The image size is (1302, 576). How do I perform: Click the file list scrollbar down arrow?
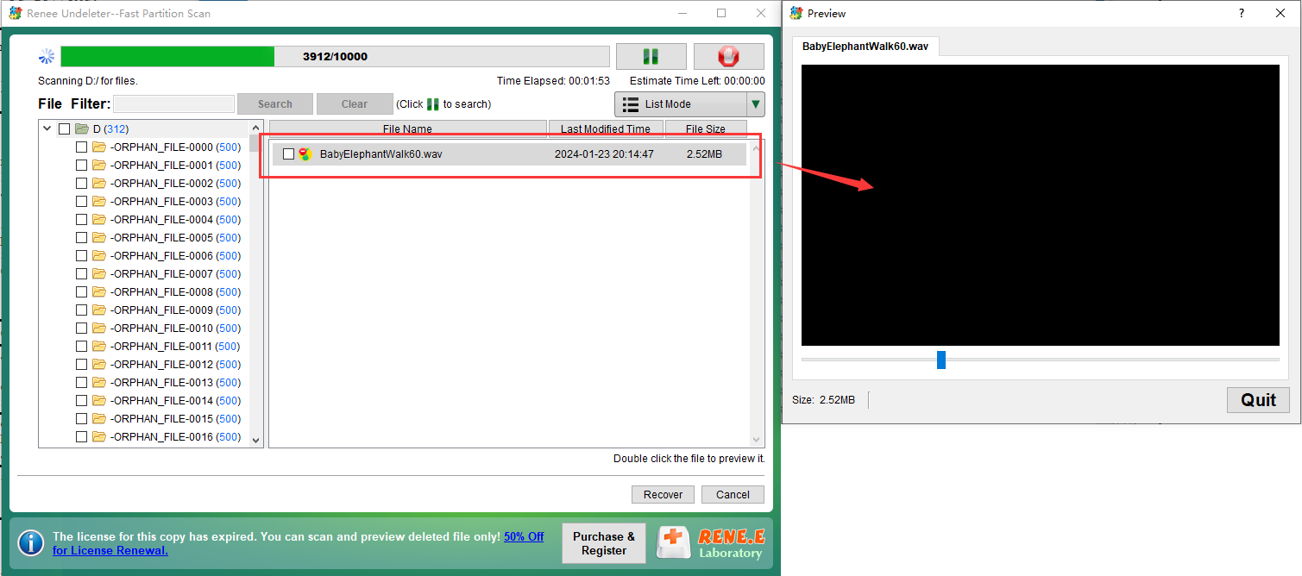(x=758, y=440)
